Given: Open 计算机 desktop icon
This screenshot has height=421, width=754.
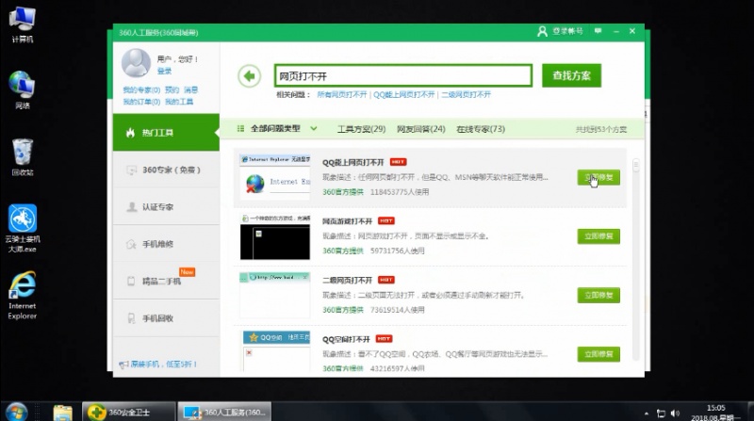Looking at the screenshot, I should (22, 25).
